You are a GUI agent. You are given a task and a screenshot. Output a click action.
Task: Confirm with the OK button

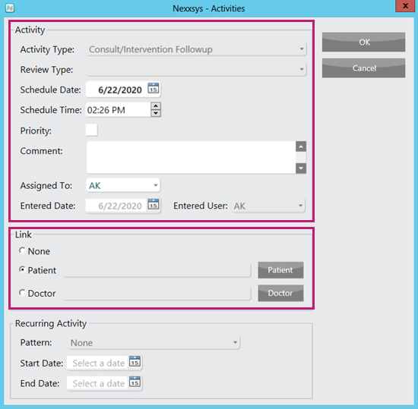(x=363, y=42)
